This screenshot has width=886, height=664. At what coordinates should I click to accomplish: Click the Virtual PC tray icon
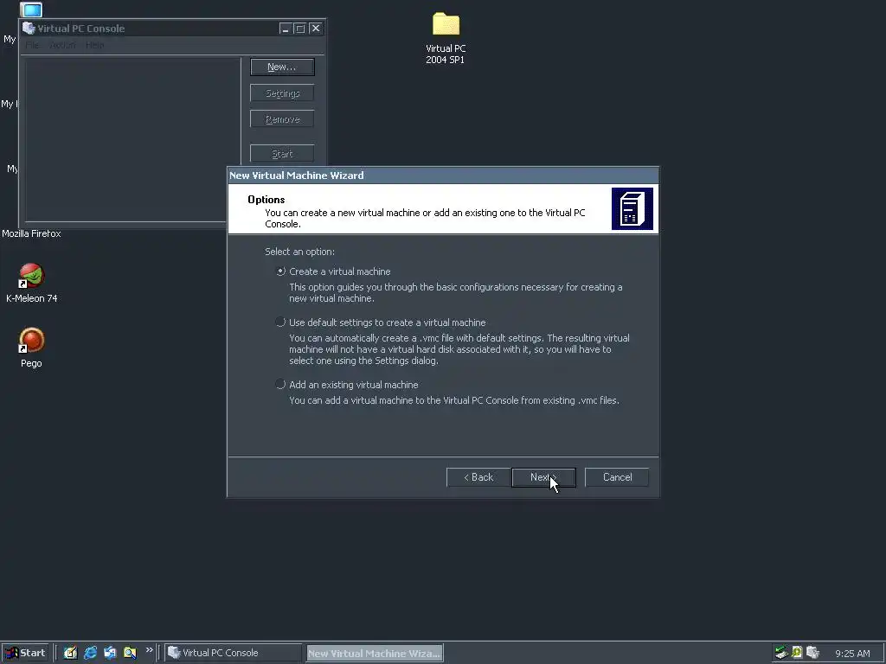812,653
